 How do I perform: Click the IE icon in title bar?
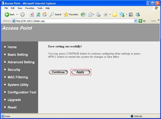tap(3, 3)
